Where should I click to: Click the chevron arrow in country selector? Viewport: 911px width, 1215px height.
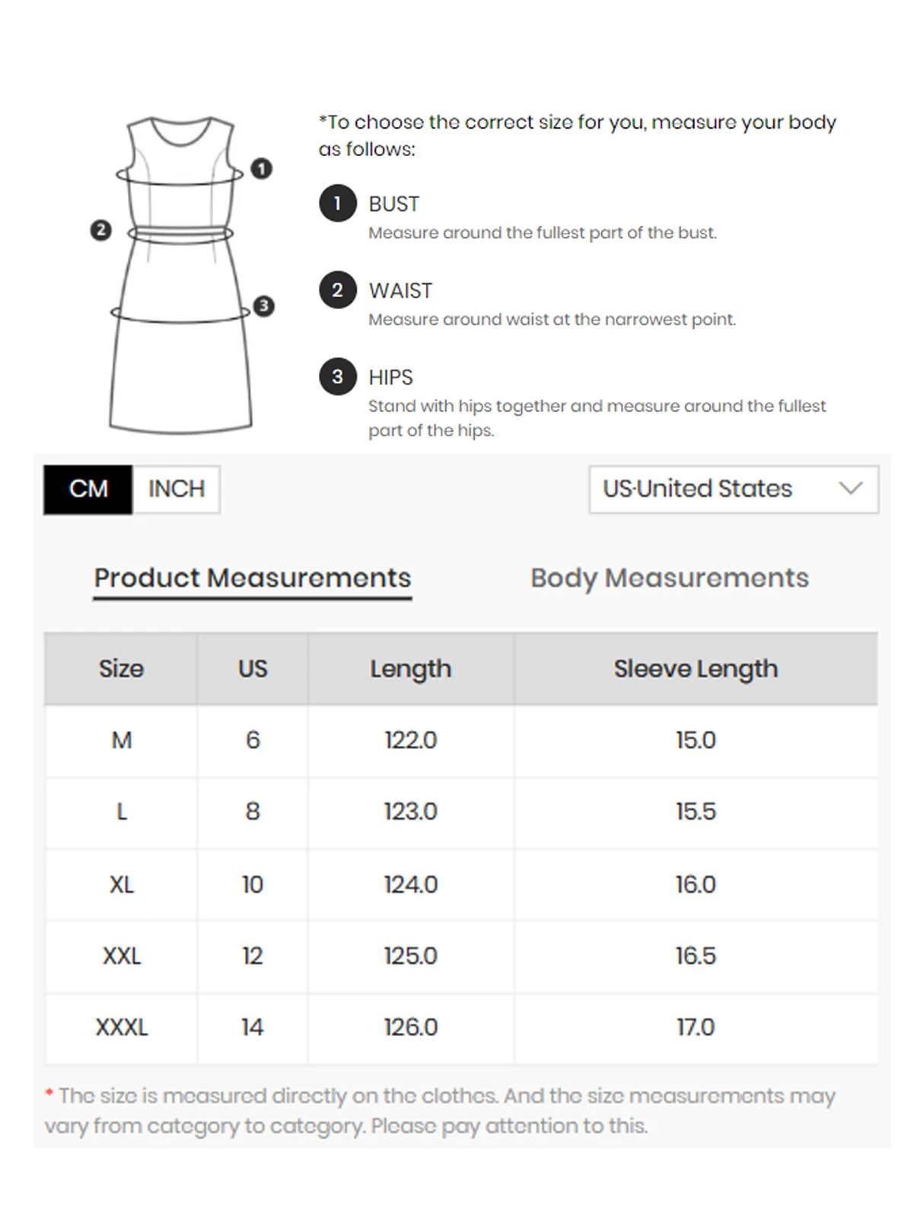850,488
